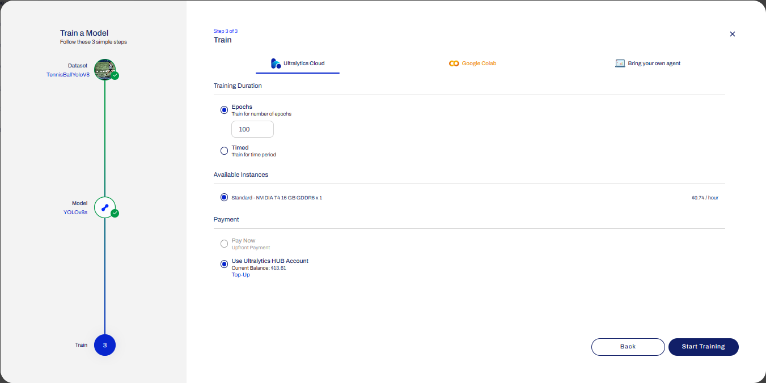766x383 pixels.
Task: Close the Train dialog with X
Action: [732, 34]
